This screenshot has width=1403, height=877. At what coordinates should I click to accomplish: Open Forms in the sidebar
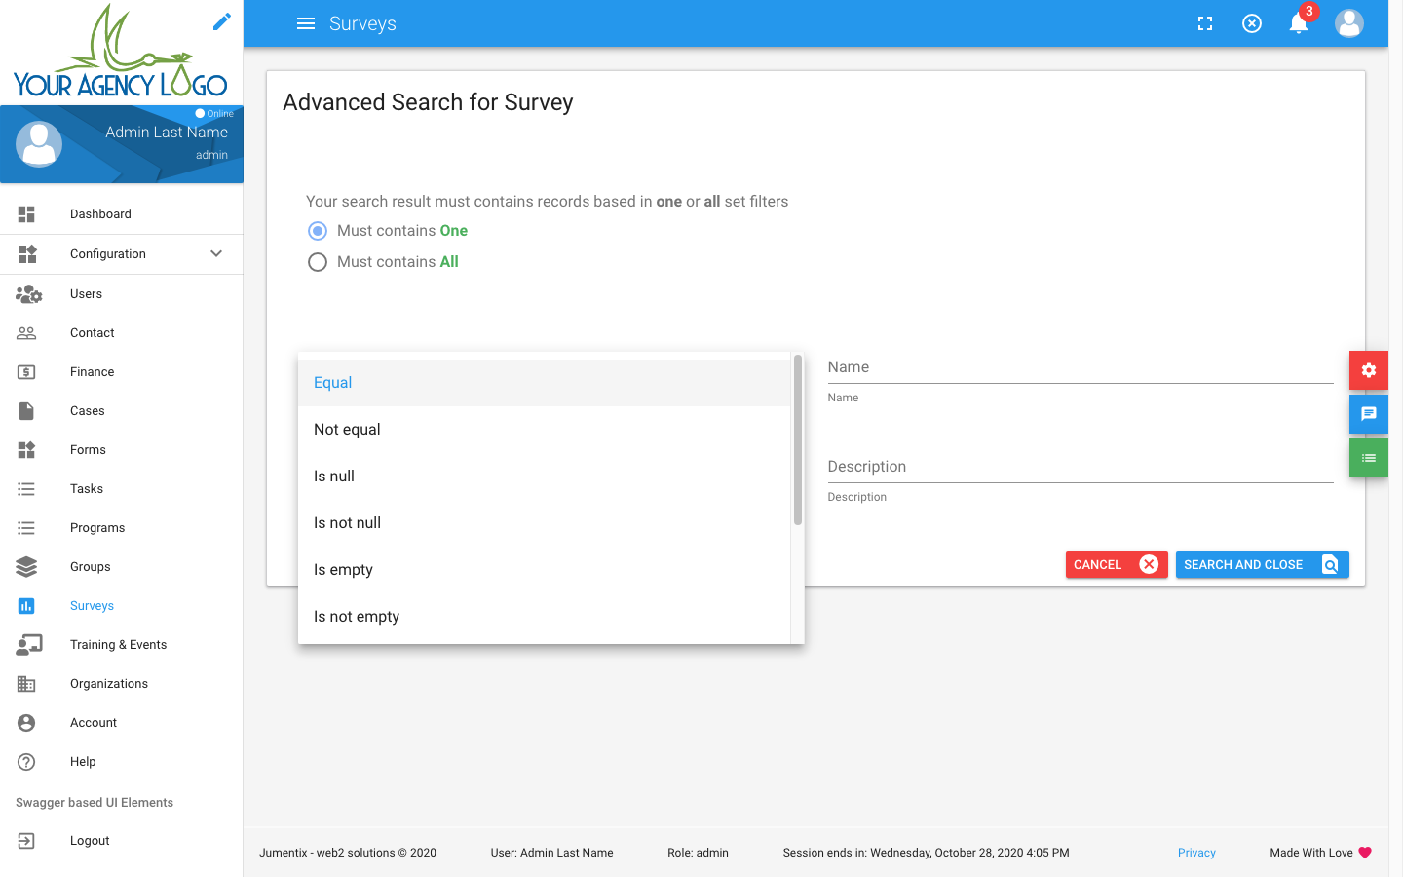click(122, 450)
